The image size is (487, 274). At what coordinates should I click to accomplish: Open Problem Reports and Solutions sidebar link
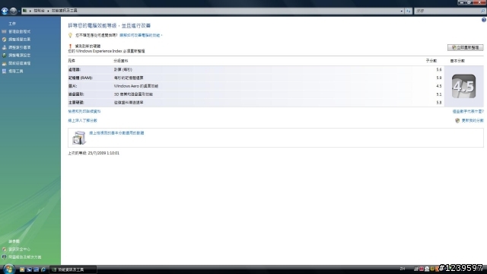(x=25, y=257)
